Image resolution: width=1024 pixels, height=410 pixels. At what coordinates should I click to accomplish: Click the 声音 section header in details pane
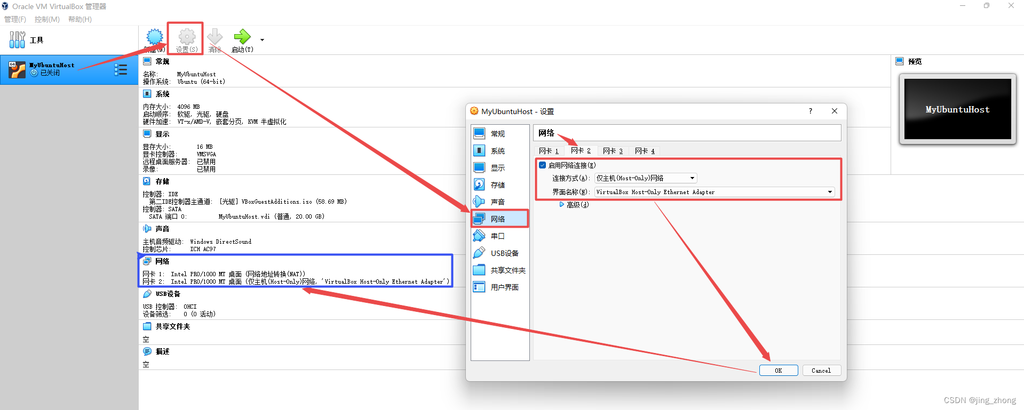[162, 229]
